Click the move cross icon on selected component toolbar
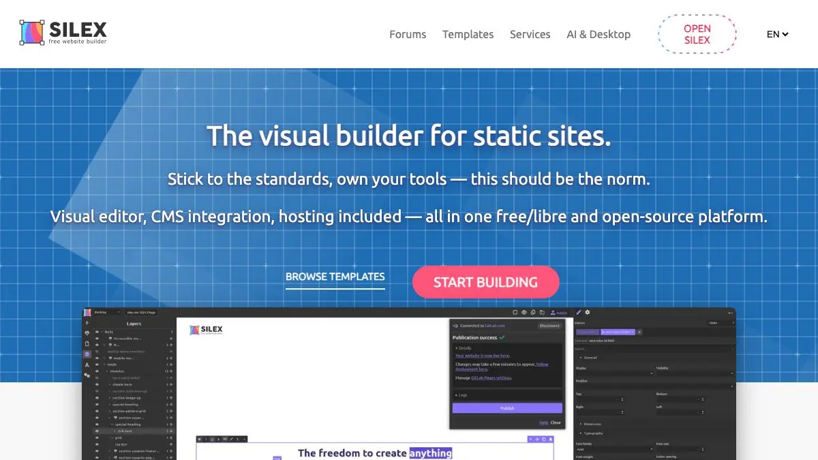 point(537,439)
